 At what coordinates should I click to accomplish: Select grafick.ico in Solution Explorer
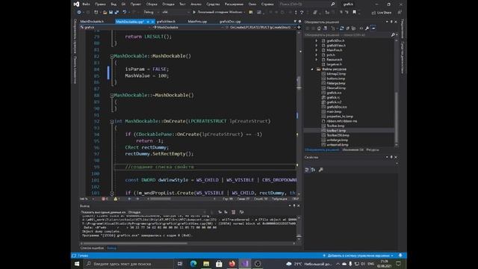pos(334,93)
